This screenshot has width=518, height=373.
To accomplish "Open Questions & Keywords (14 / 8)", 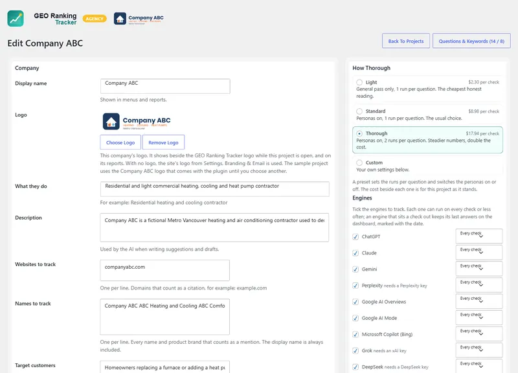I will [471, 41].
